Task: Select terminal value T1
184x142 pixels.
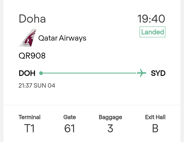Action: (29, 128)
